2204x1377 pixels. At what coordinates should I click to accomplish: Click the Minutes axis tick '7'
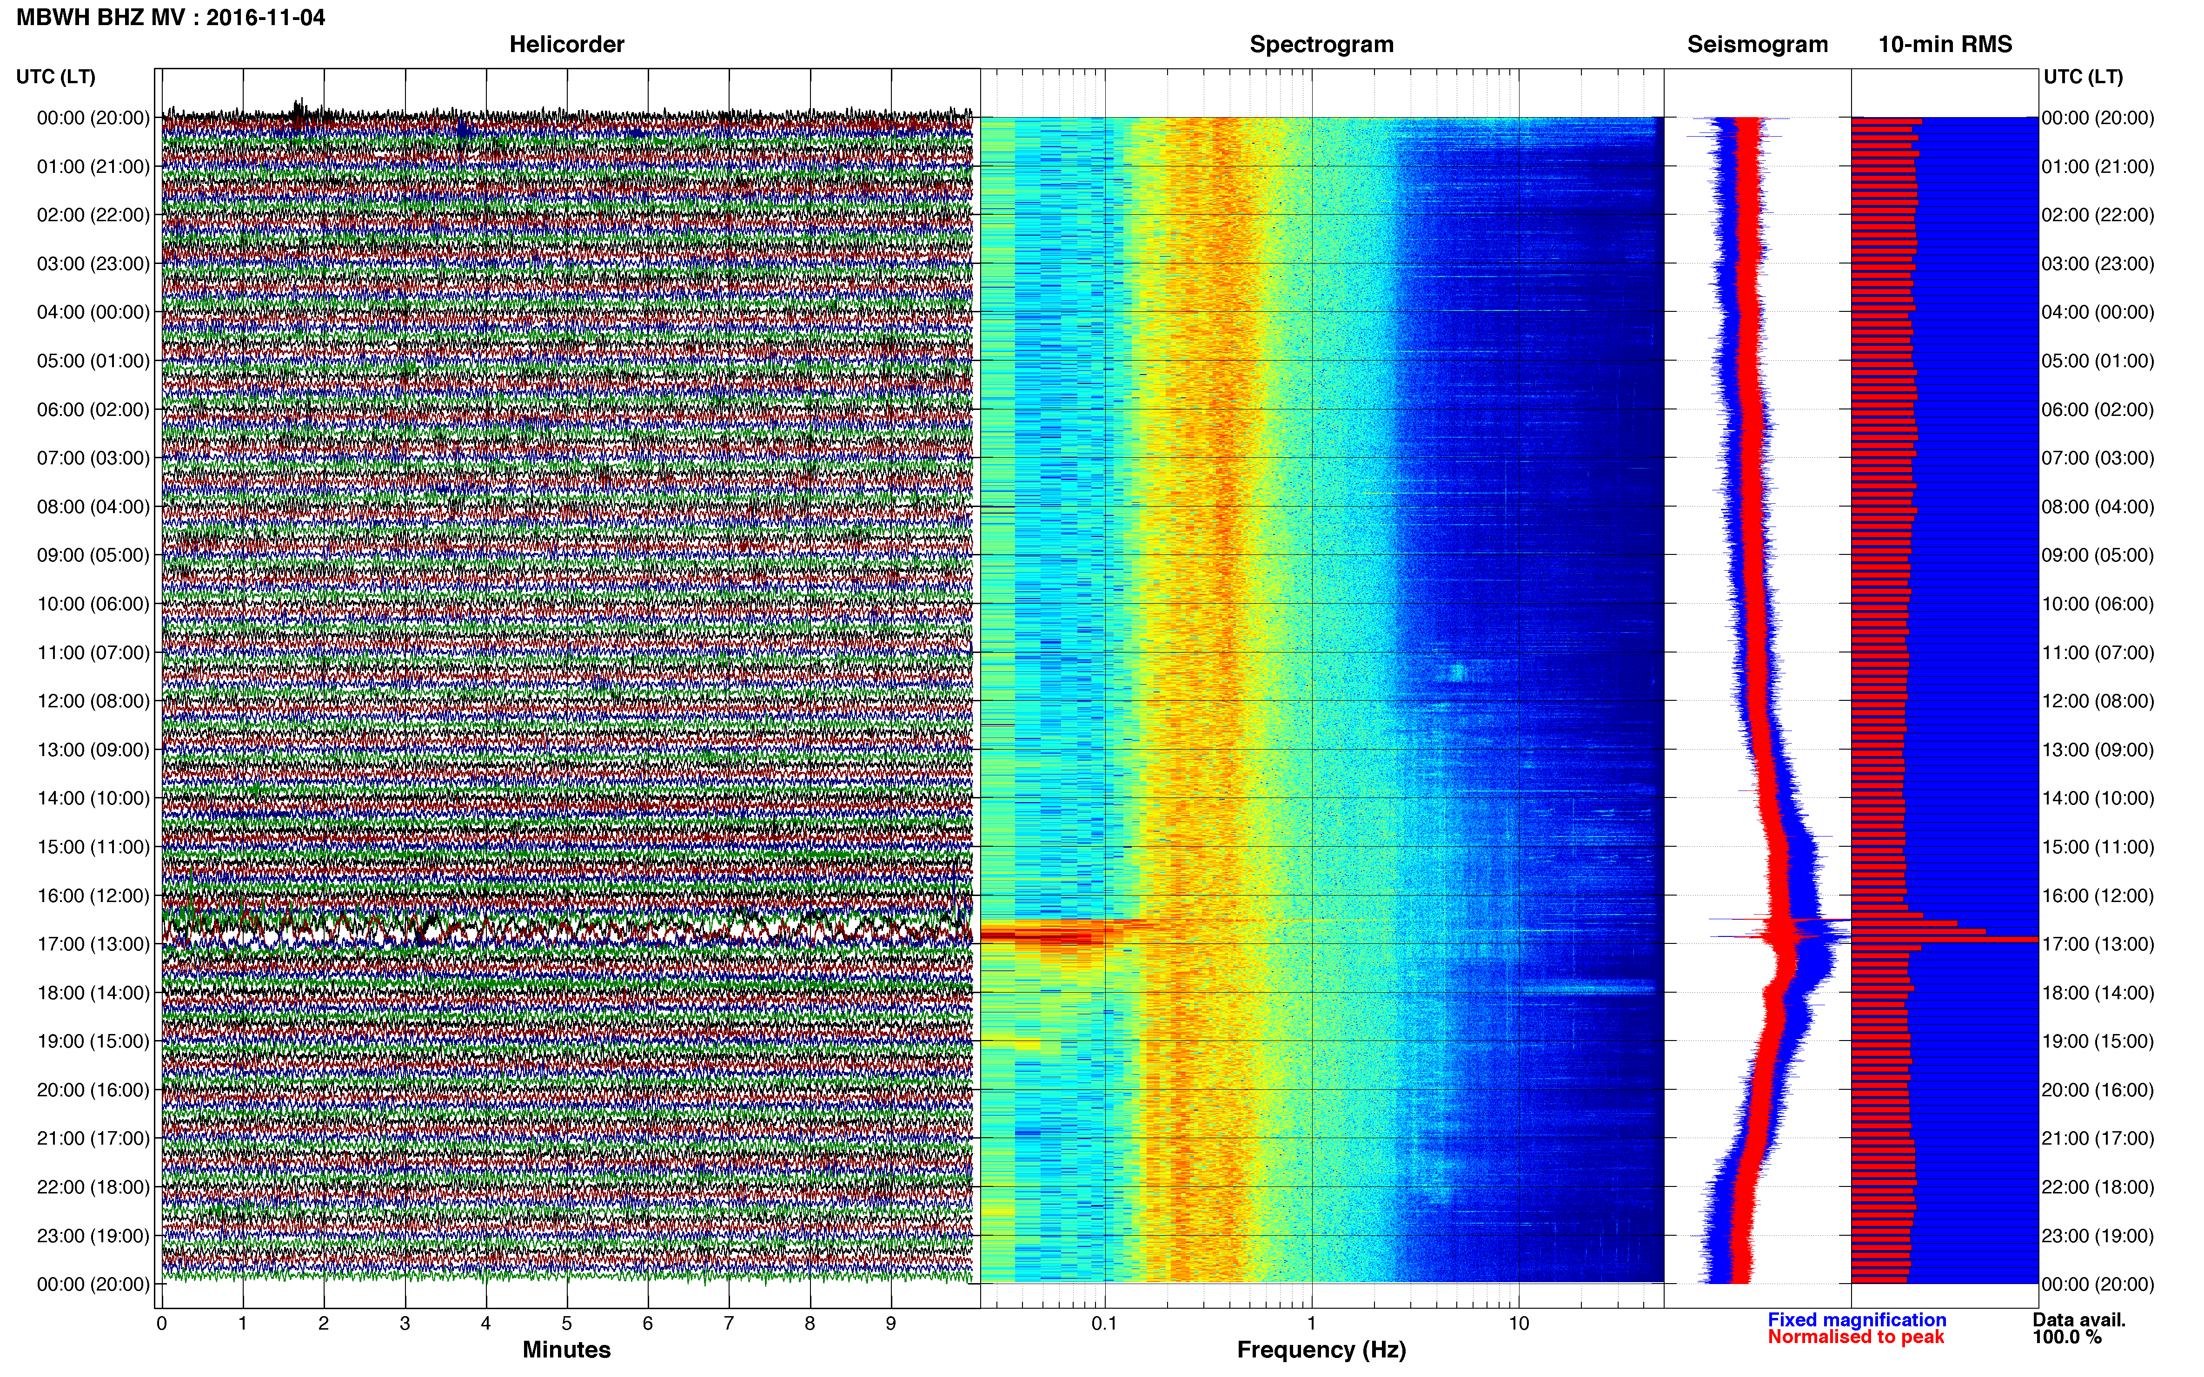729,1324
